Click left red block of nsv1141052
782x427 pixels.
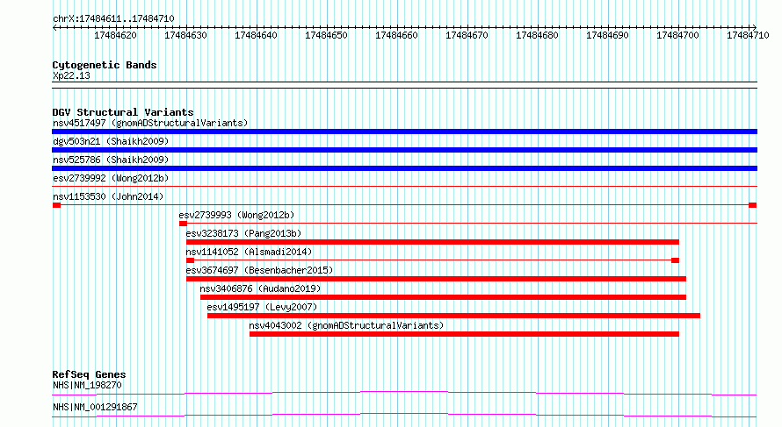190,260
